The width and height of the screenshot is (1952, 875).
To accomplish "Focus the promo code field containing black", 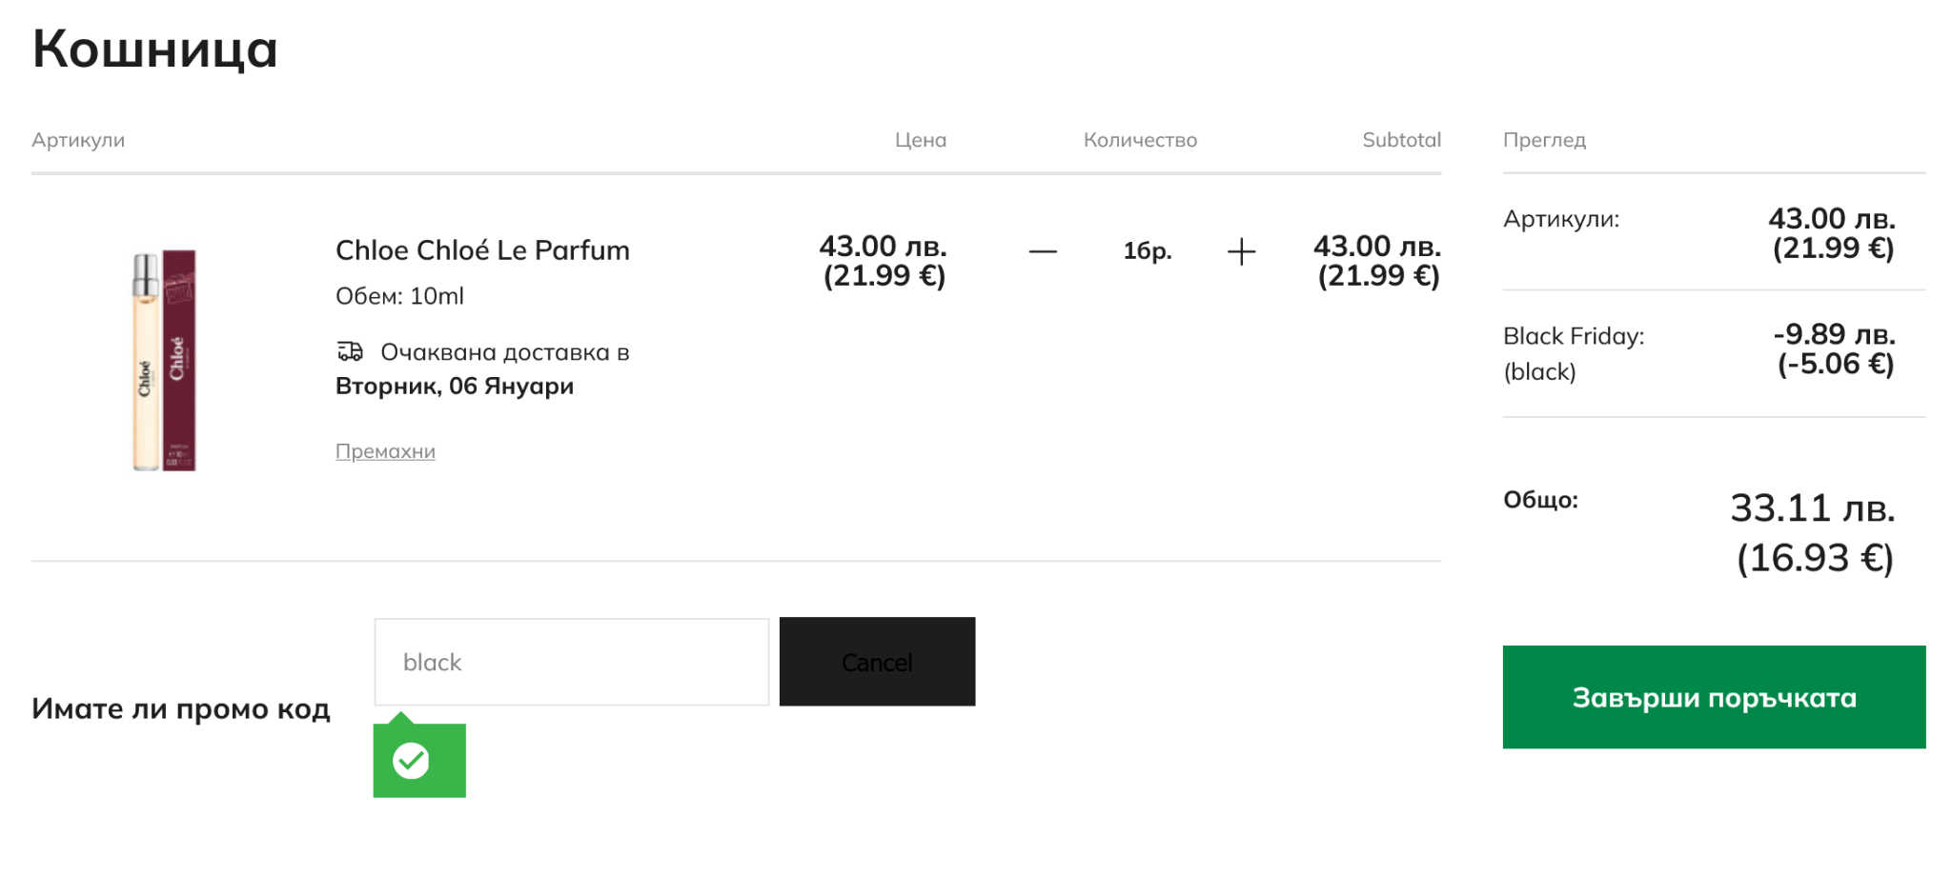I will (x=571, y=663).
